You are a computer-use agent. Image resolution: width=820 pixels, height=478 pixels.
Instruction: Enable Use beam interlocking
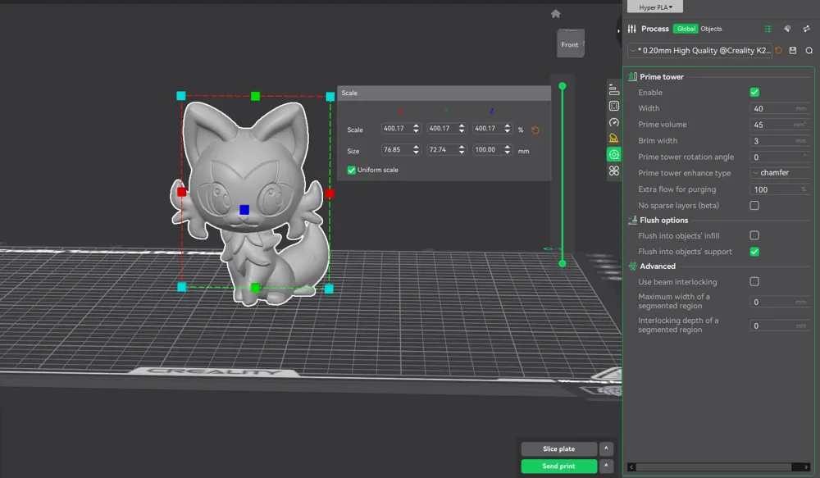click(x=754, y=281)
